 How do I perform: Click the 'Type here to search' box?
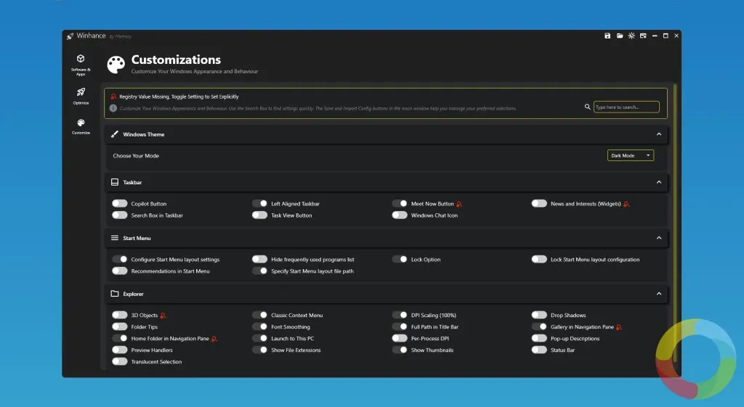pos(626,107)
